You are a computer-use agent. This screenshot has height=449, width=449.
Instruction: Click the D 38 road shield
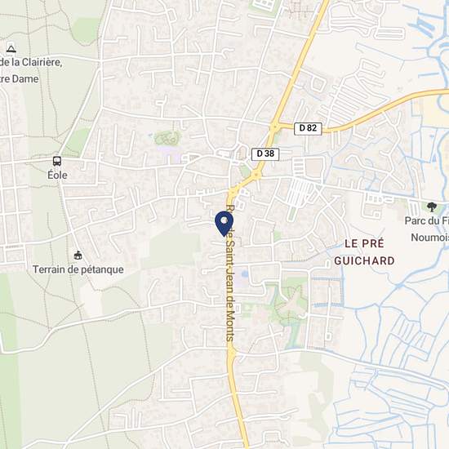pyautogui.click(x=265, y=154)
